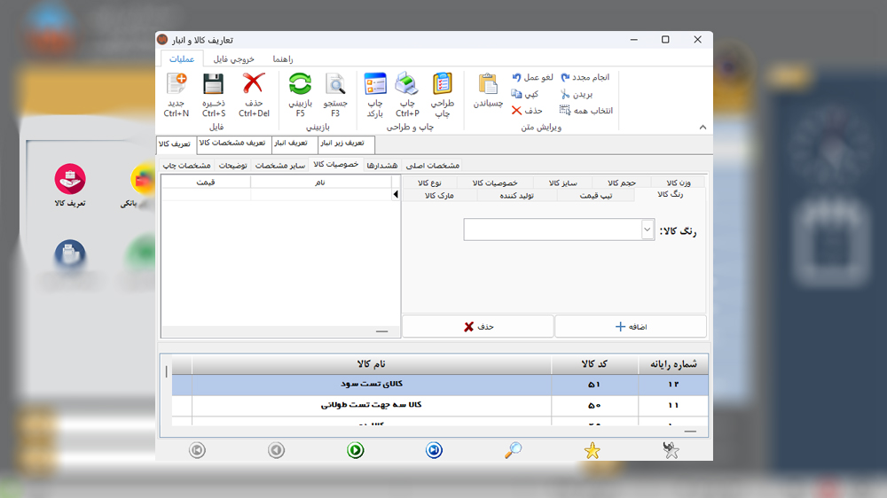The width and height of the screenshot is (887, 498).
Task: Click the yellow star icon in bottom bar
Action: coord(592,451)
